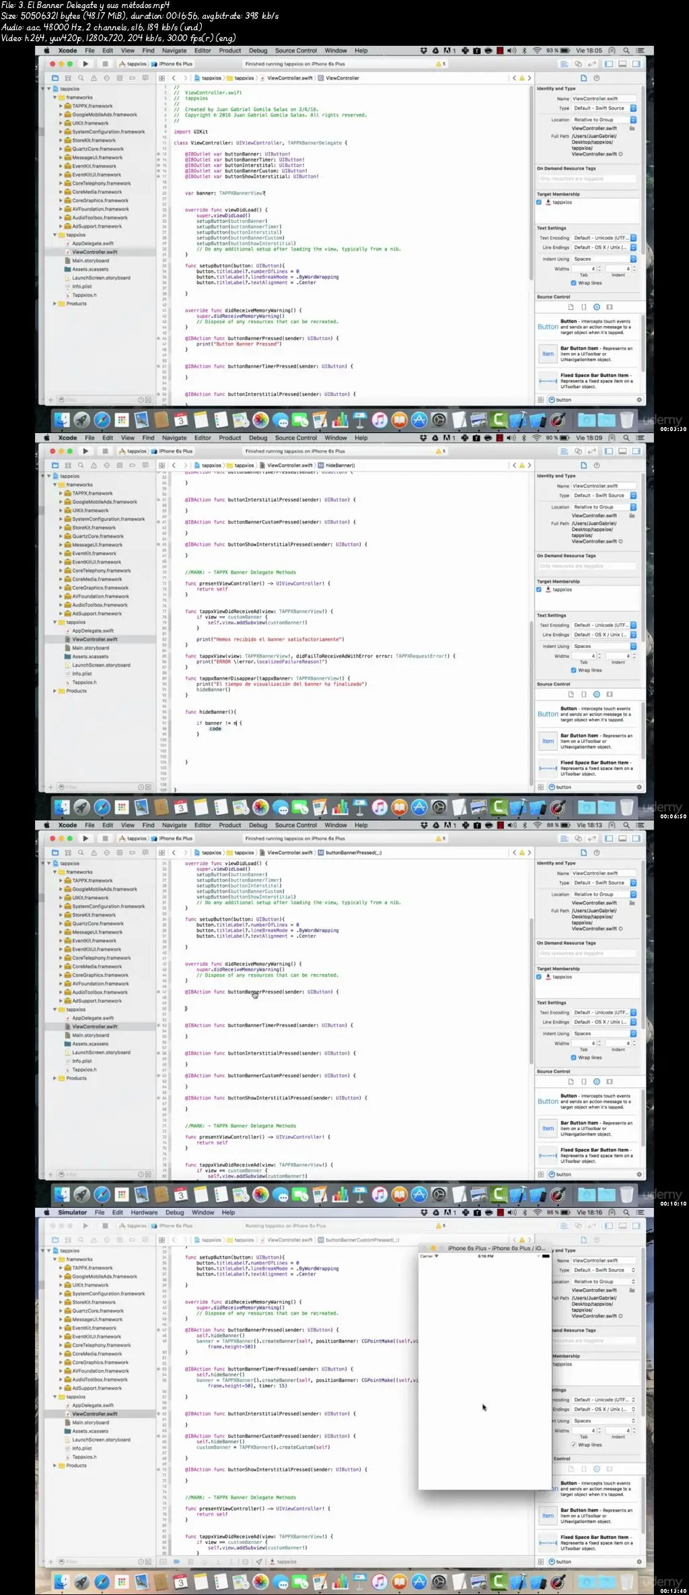Open Trash from the Dock in the 00:13:40 frame

[626, 1583]
